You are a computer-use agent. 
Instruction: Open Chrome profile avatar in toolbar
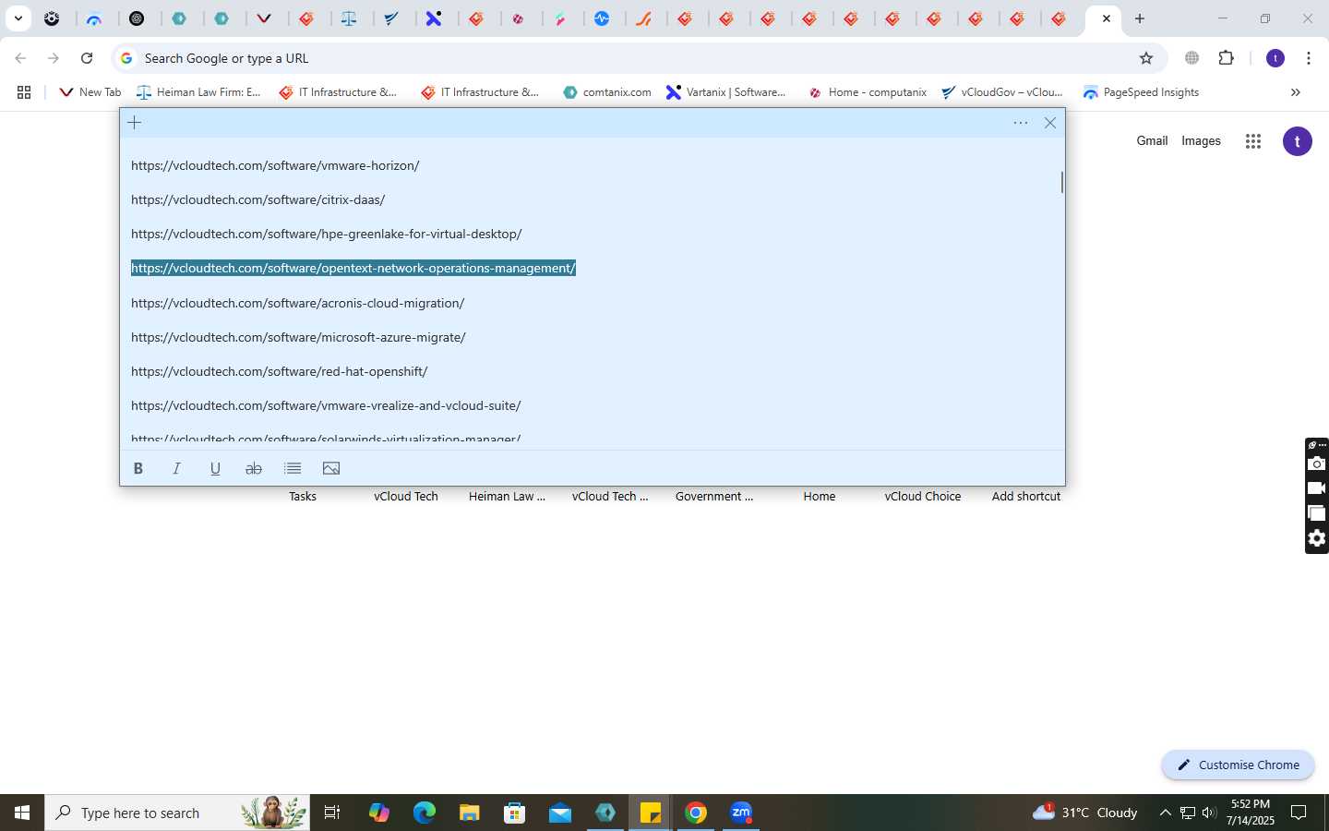[1275, 58]
